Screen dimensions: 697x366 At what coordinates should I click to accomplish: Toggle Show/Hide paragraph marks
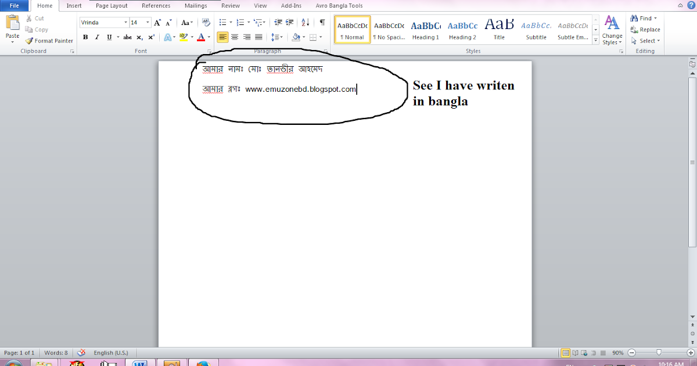[x=321, y=22]
